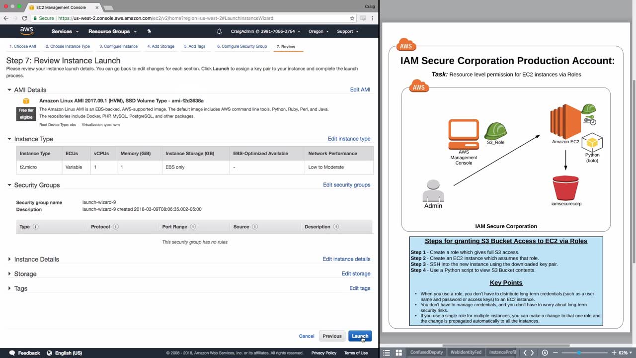
Task: Click the info icon next to Description column
Action: (336, 227)
